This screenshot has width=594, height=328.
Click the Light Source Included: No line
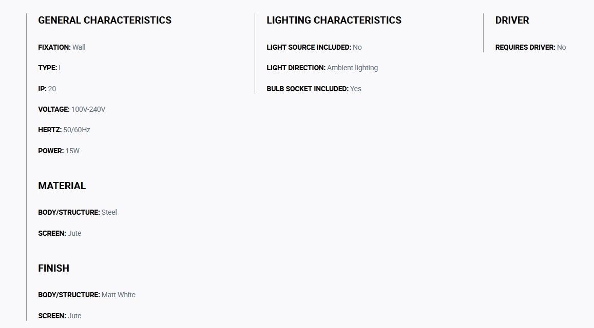[314, 47]
